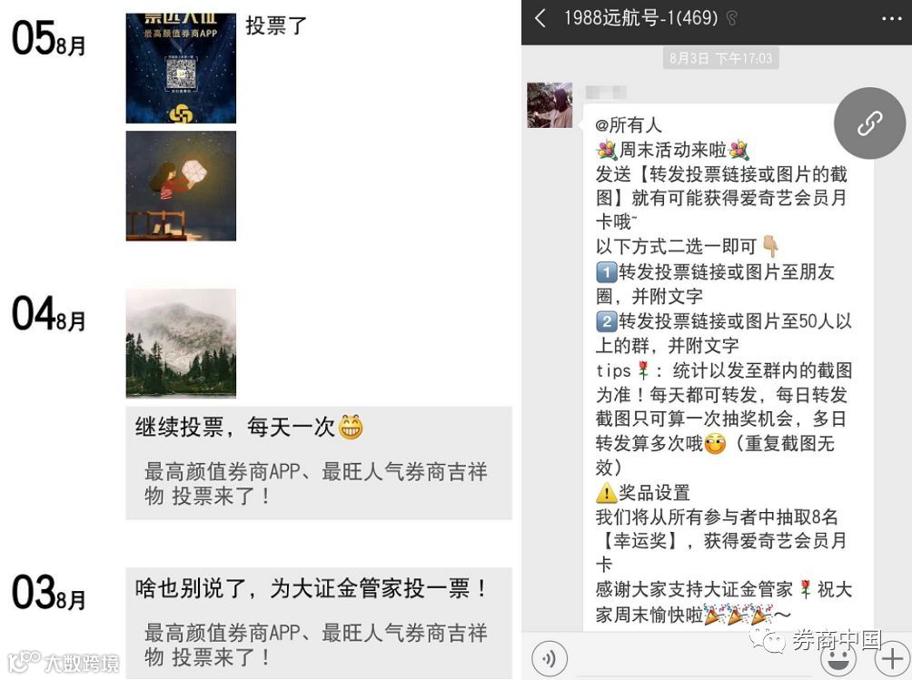Tap the @所有人 group message bubble
This screenshot has width=912, height=680.
[x=729, y=368]
